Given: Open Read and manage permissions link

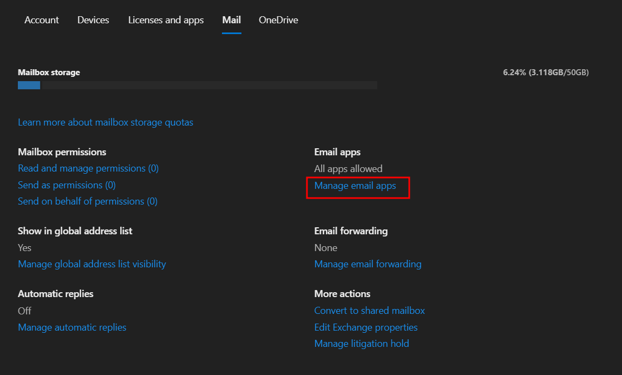Looking at the screenshot, I should point(88,168).
